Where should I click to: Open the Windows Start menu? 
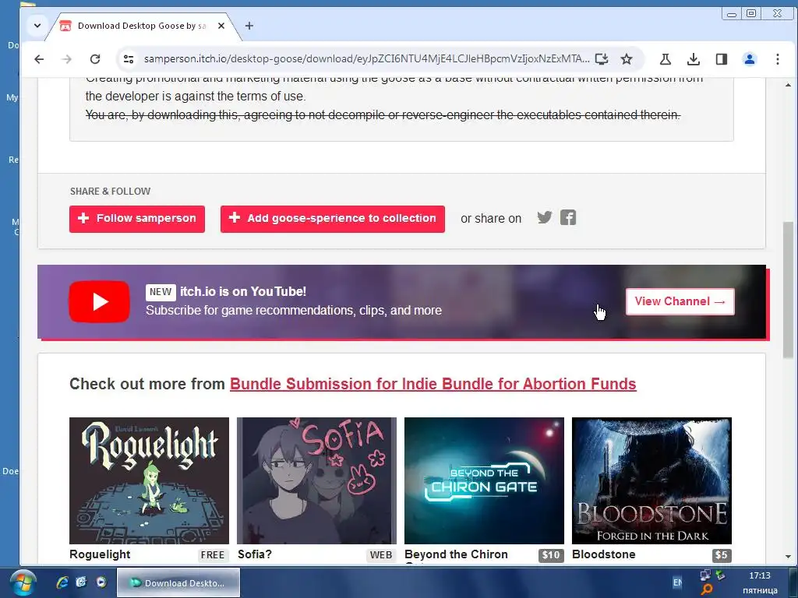click(23, 582)
